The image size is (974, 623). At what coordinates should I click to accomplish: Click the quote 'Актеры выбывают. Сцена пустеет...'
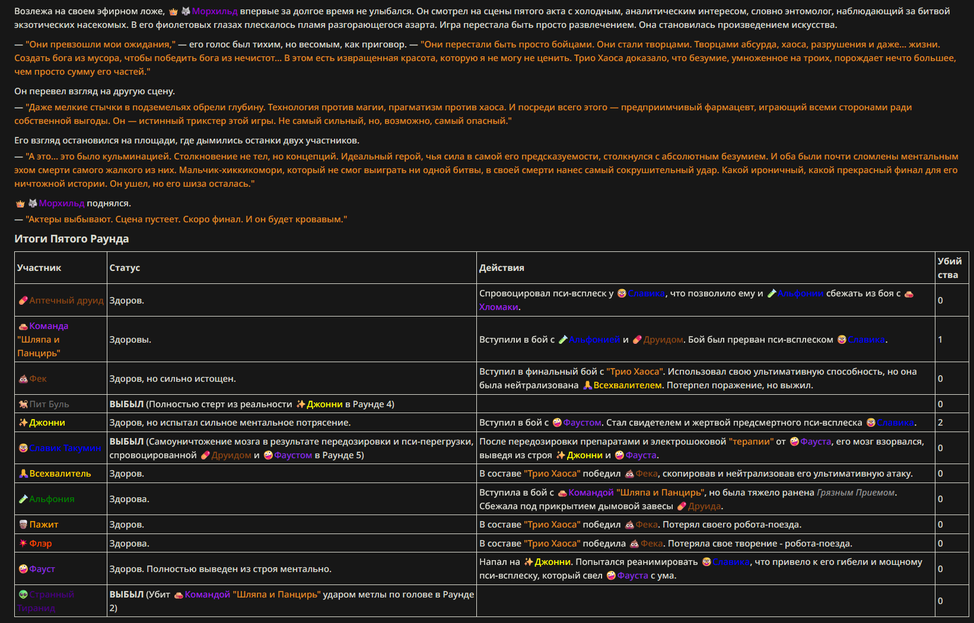point(186,219)
